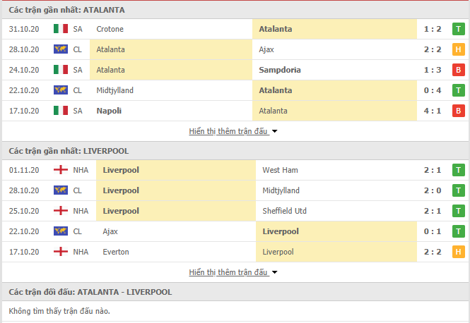Click the Champions League icon in the Ajax vs Liverpool row

coord(61,231)
